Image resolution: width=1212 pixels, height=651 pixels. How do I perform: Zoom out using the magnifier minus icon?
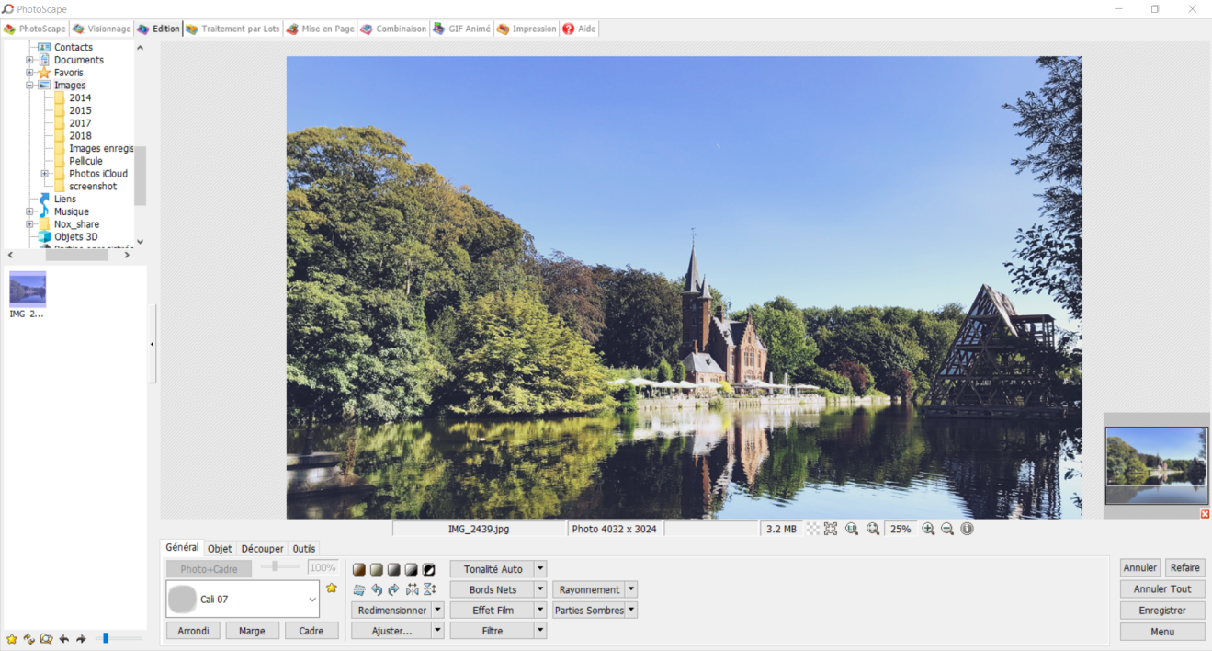[947, 529]
